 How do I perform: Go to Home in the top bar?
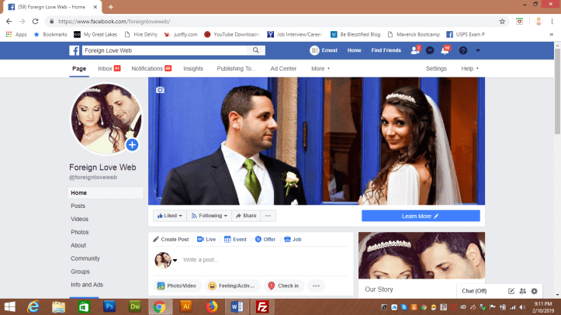coord(354,50)
